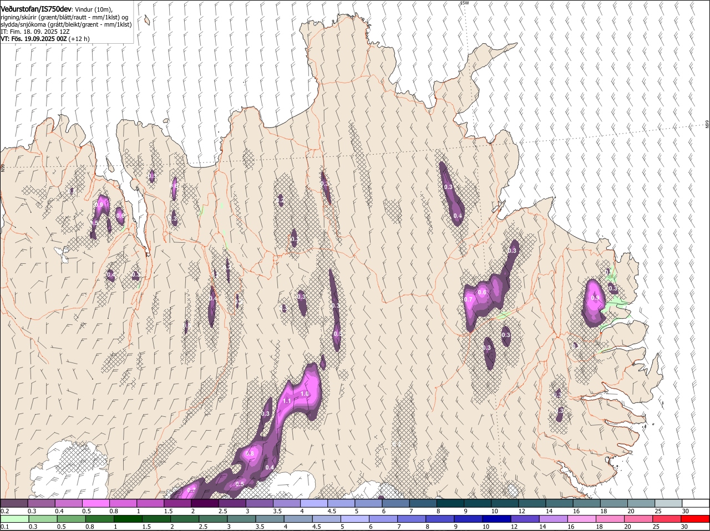Click the '4.5' label under the snow scale

pyautogui.click(x=332, y=511)
